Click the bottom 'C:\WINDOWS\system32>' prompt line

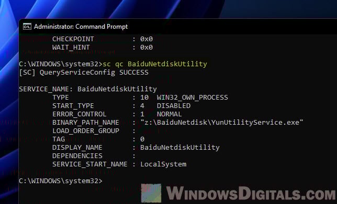tap(61, 181)
